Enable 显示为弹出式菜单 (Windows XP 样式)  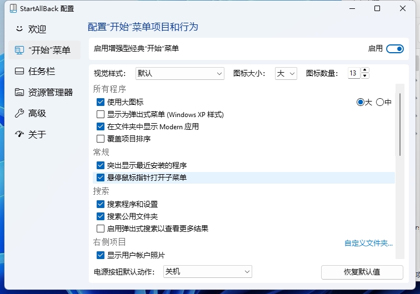coord(101,114)
